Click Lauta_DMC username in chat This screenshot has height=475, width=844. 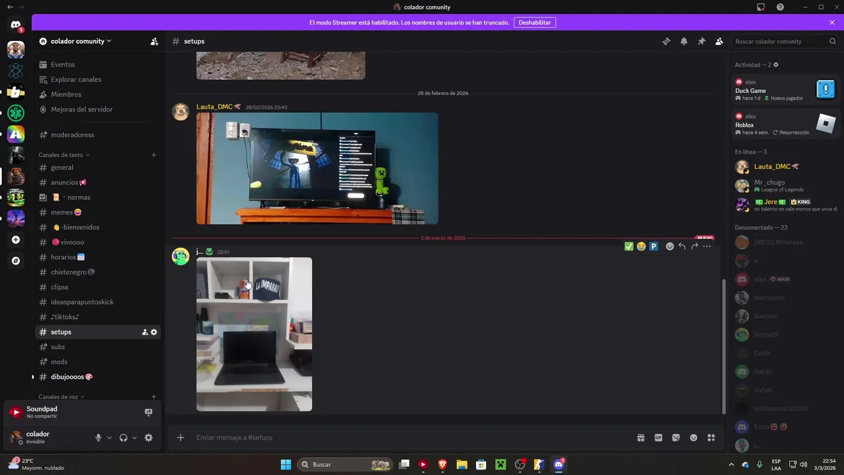coord(214,107)
